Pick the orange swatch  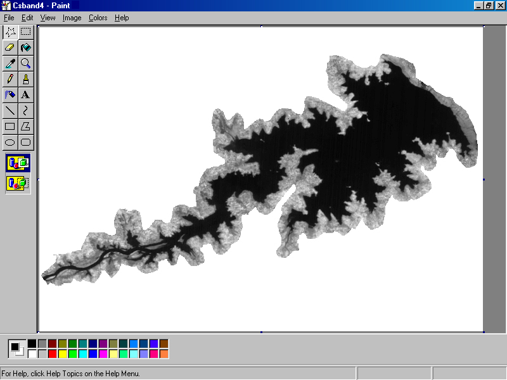tap(164, 354)
